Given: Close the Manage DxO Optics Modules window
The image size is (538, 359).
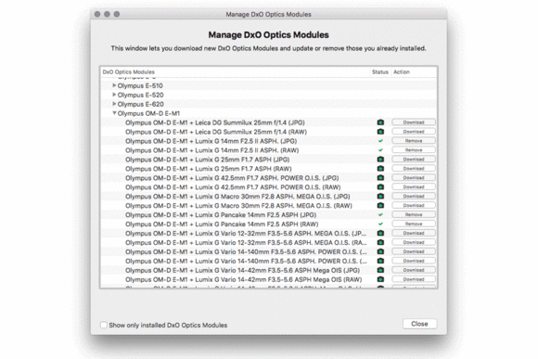Looking at the screenshot, I should coord(419,324).
